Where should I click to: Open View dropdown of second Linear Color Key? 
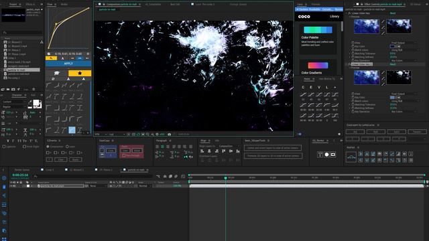click(x=404, y=94)
